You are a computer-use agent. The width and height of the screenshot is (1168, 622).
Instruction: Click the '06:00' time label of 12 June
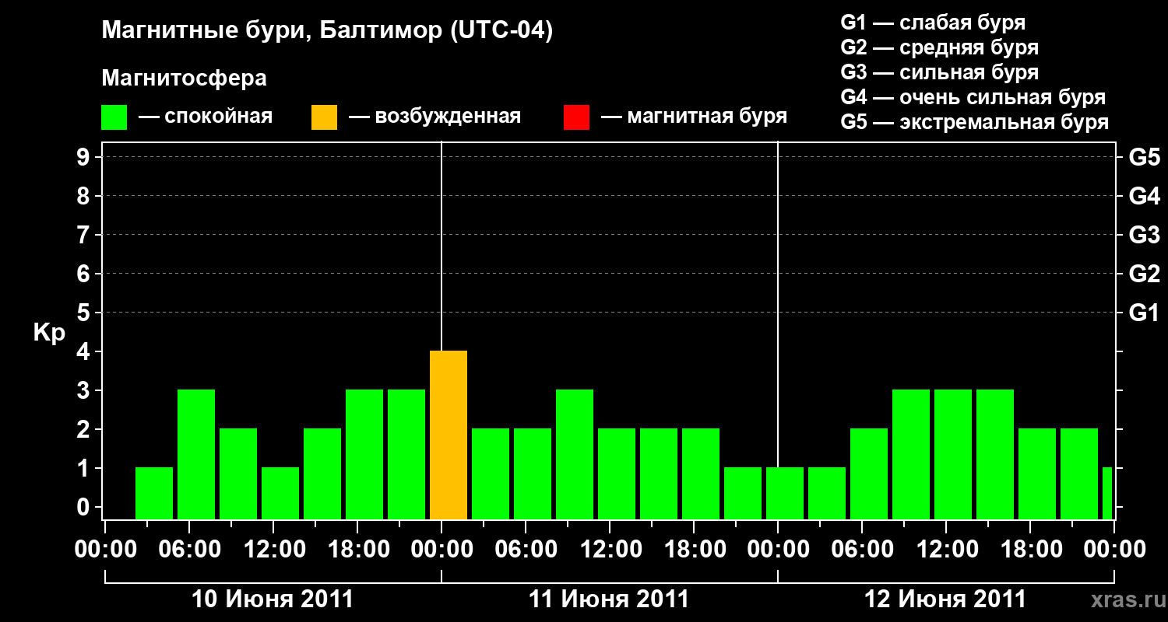coord(862,550)
